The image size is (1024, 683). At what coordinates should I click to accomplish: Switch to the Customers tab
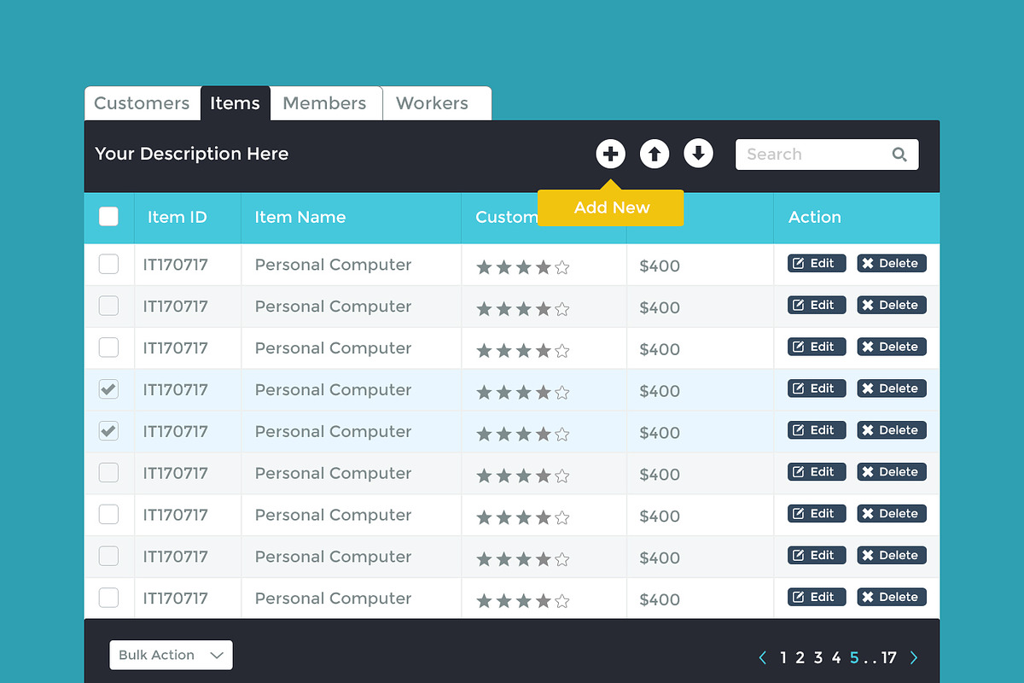[x=143, y=103]
